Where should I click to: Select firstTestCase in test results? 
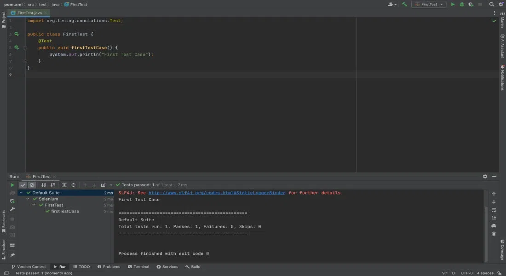point(65,211)
